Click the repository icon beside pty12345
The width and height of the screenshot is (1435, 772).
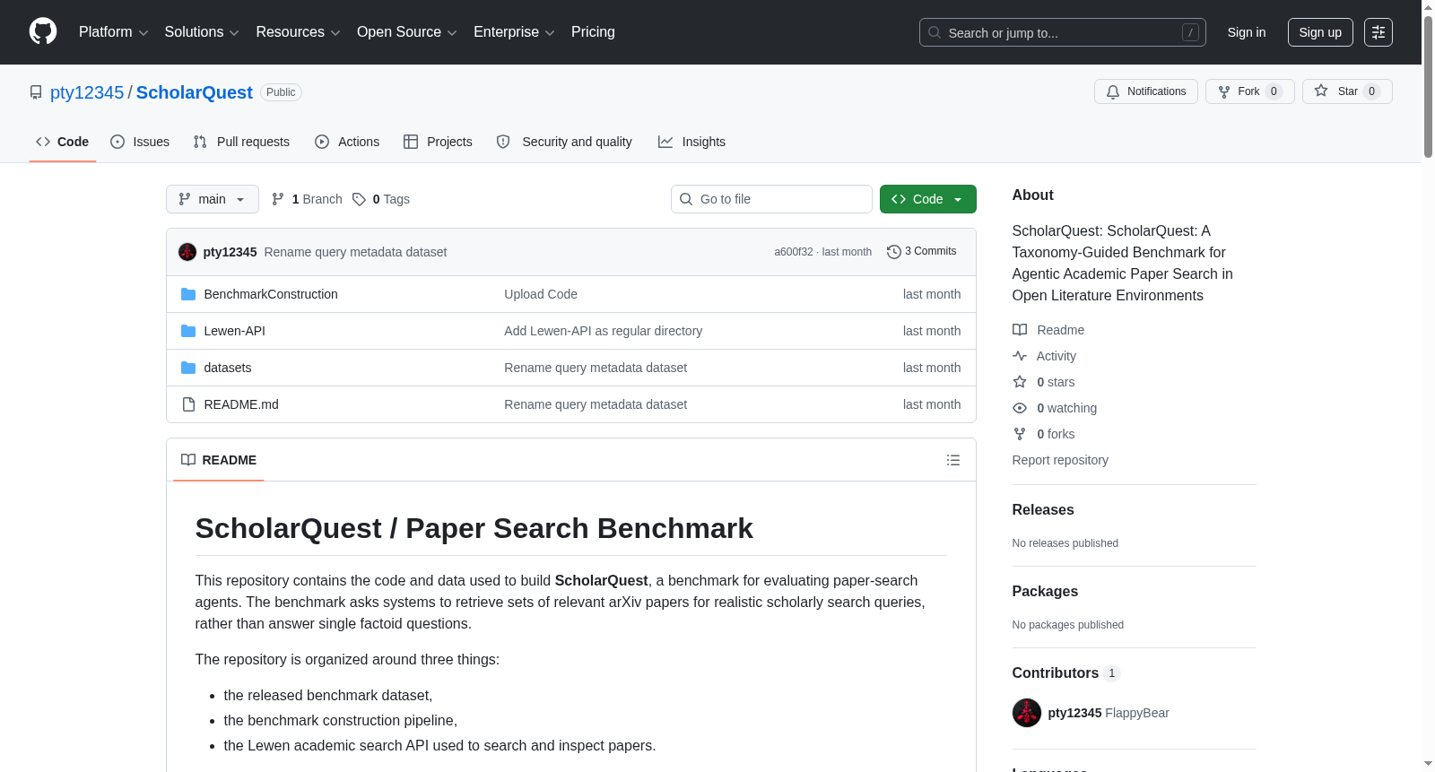pos(36,92)
